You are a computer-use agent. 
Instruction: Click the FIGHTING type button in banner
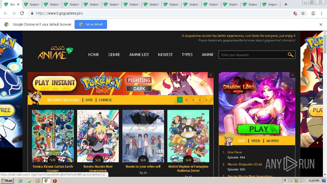coord(139,80)
